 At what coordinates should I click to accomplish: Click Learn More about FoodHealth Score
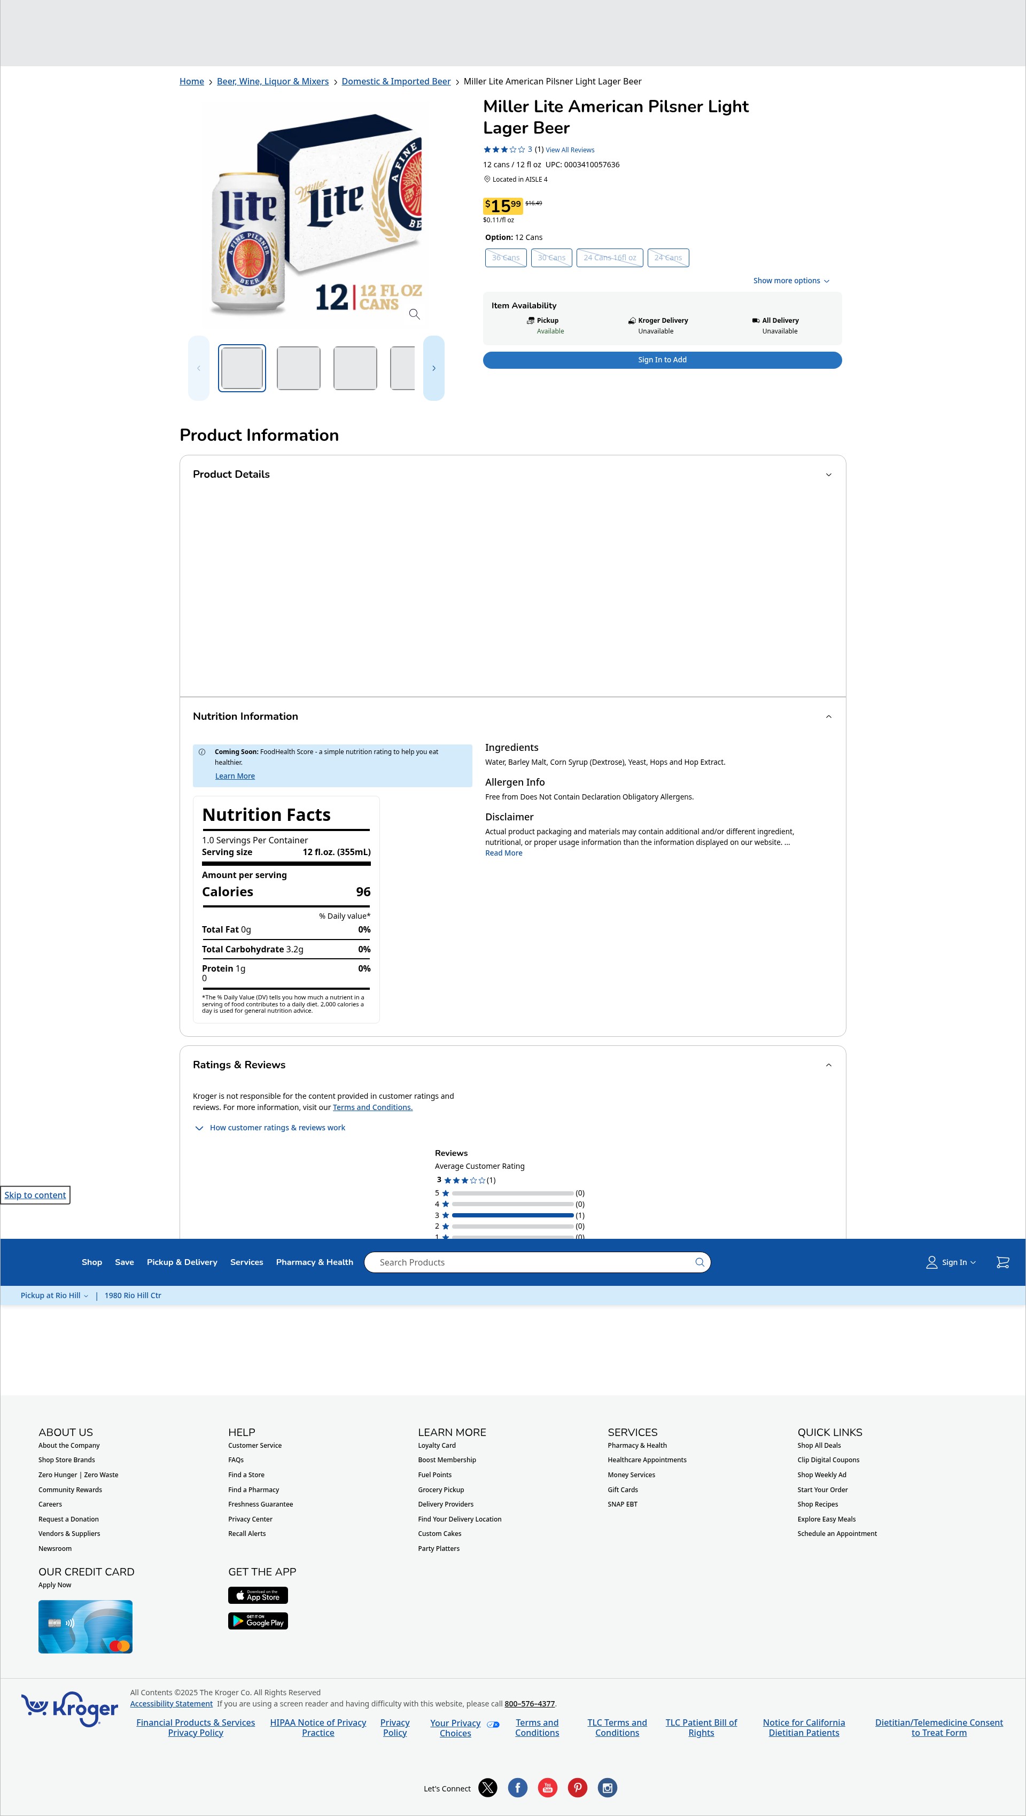[235, 776]
